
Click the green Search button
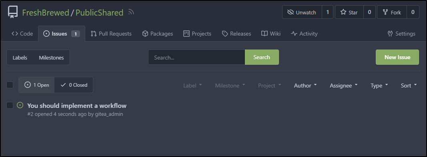click(262, 57)
